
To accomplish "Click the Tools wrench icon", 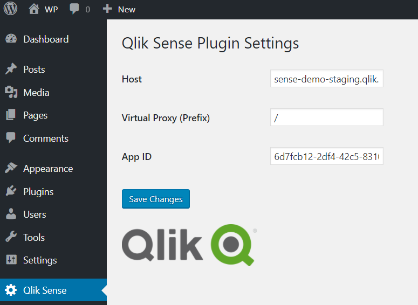I will pos(11,237).
